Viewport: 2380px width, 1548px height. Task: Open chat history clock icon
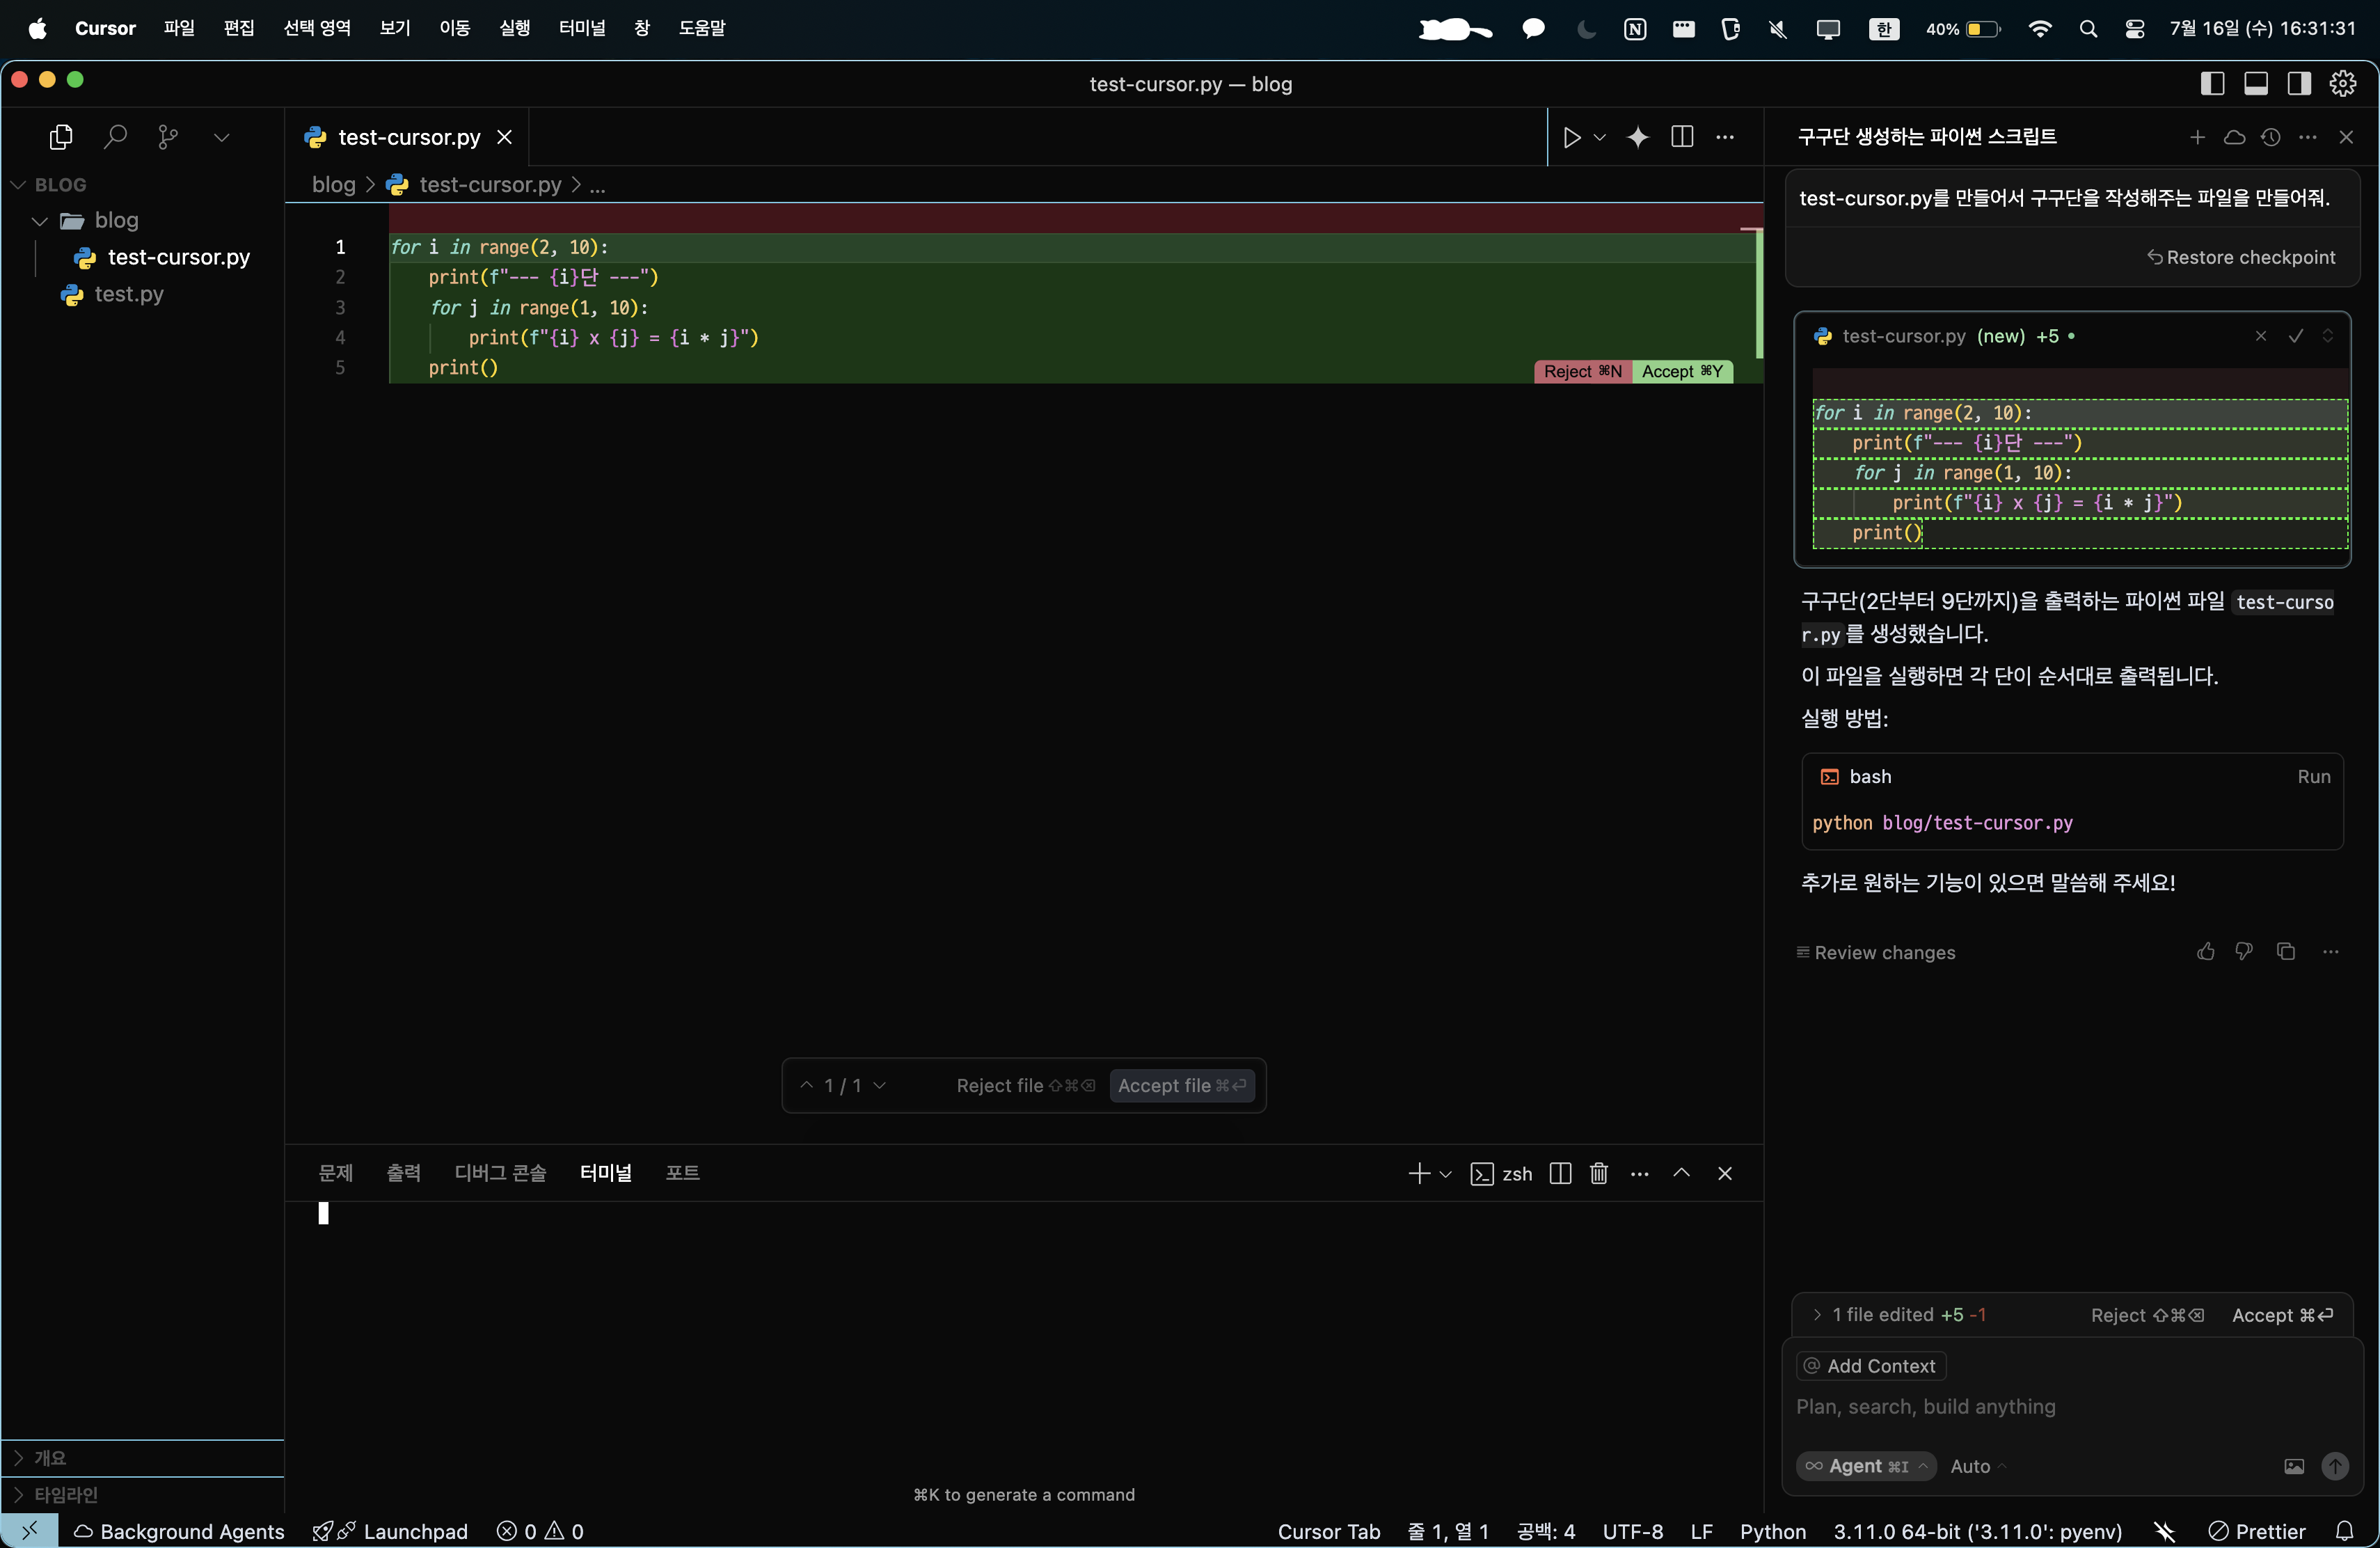pyautogui.click(x=2271, y=137)
